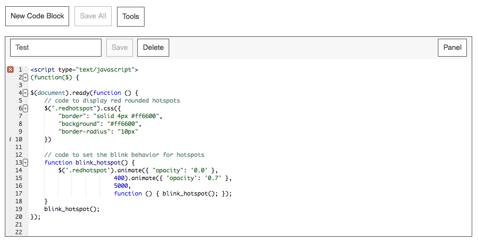Collapse the code fold at line 2
The height and width of the screenshot is (243, 478).
(x=26, y=77)
